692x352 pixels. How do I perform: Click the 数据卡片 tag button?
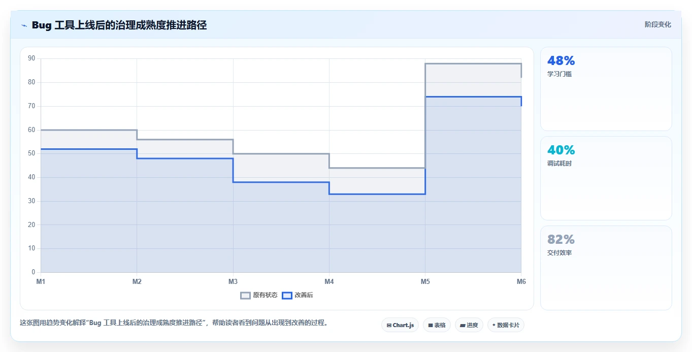coord(506,325)
